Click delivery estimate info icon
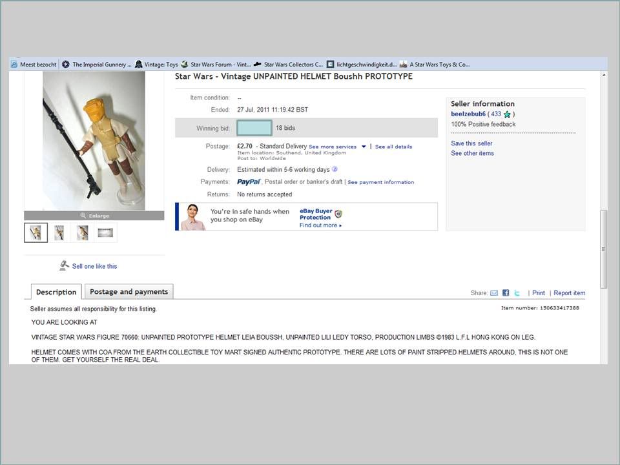The width and height of the screenshot is (620, 465). click(x=335, y=169)
